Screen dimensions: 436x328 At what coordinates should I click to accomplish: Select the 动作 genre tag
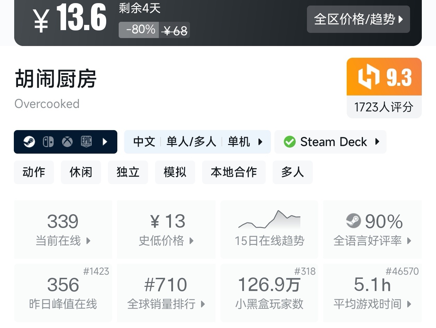coord(34,172)
